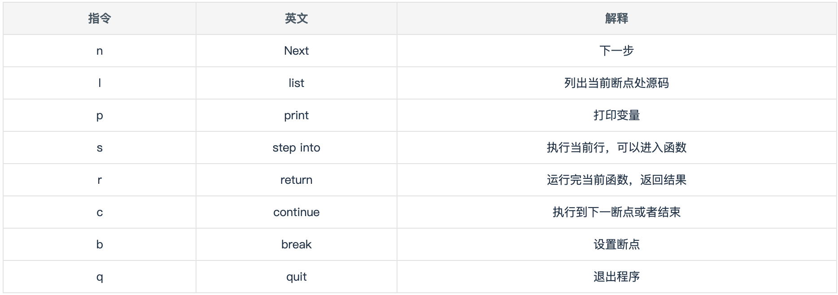
Task: Select the 'n' command cell
Action: point(100,51)
